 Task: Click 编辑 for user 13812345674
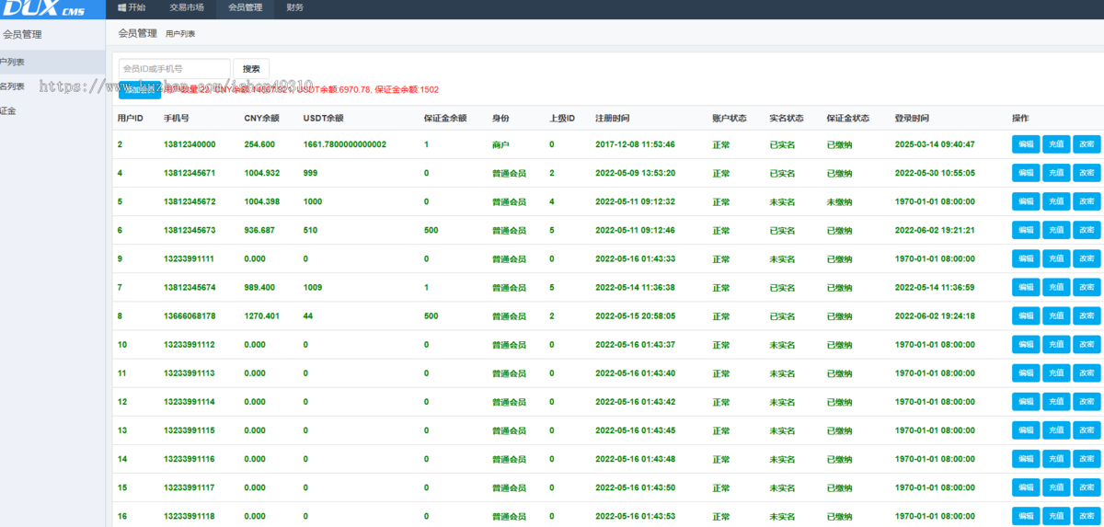point(1026,287)
